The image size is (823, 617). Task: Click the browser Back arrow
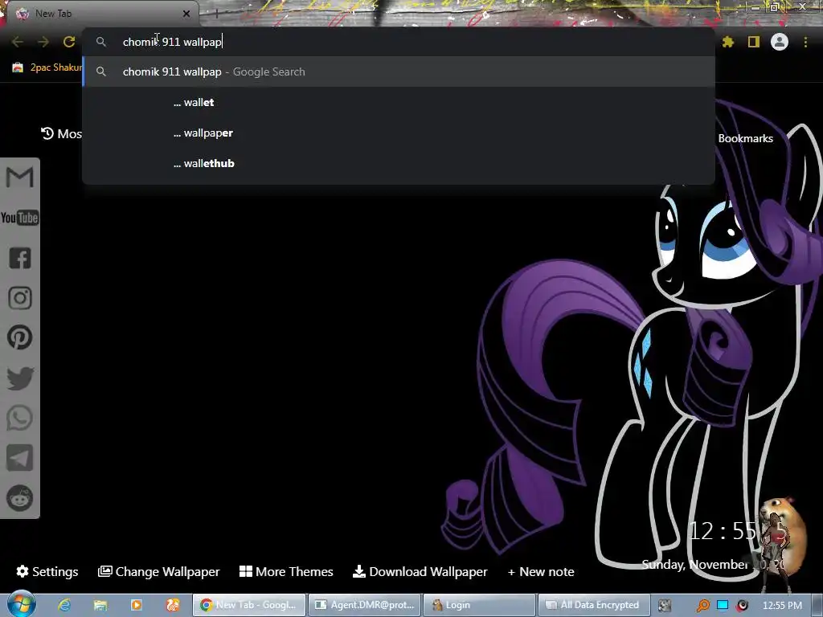coord(18,42)
